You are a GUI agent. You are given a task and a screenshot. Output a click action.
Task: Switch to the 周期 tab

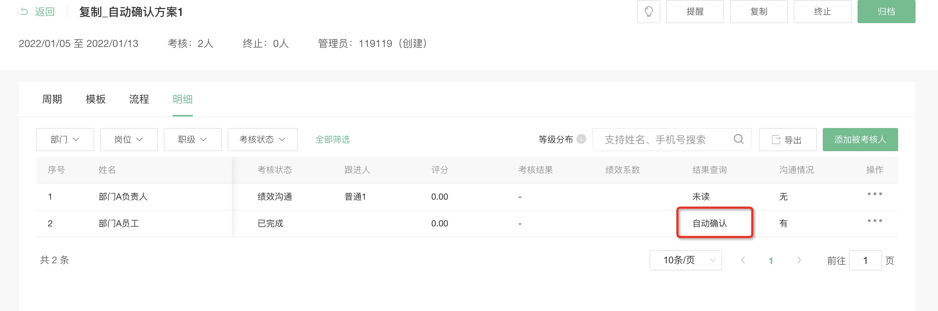coord(52,99)
